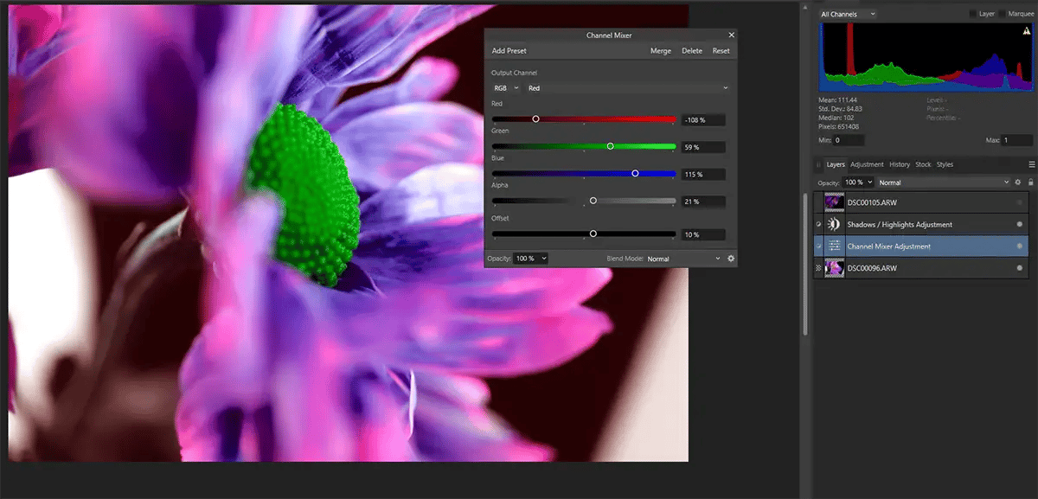Open Layers panel opacity 100 % dropdown
Image resolution: width=1038 pixels, height=499 pixels.
tap(857, 182)
